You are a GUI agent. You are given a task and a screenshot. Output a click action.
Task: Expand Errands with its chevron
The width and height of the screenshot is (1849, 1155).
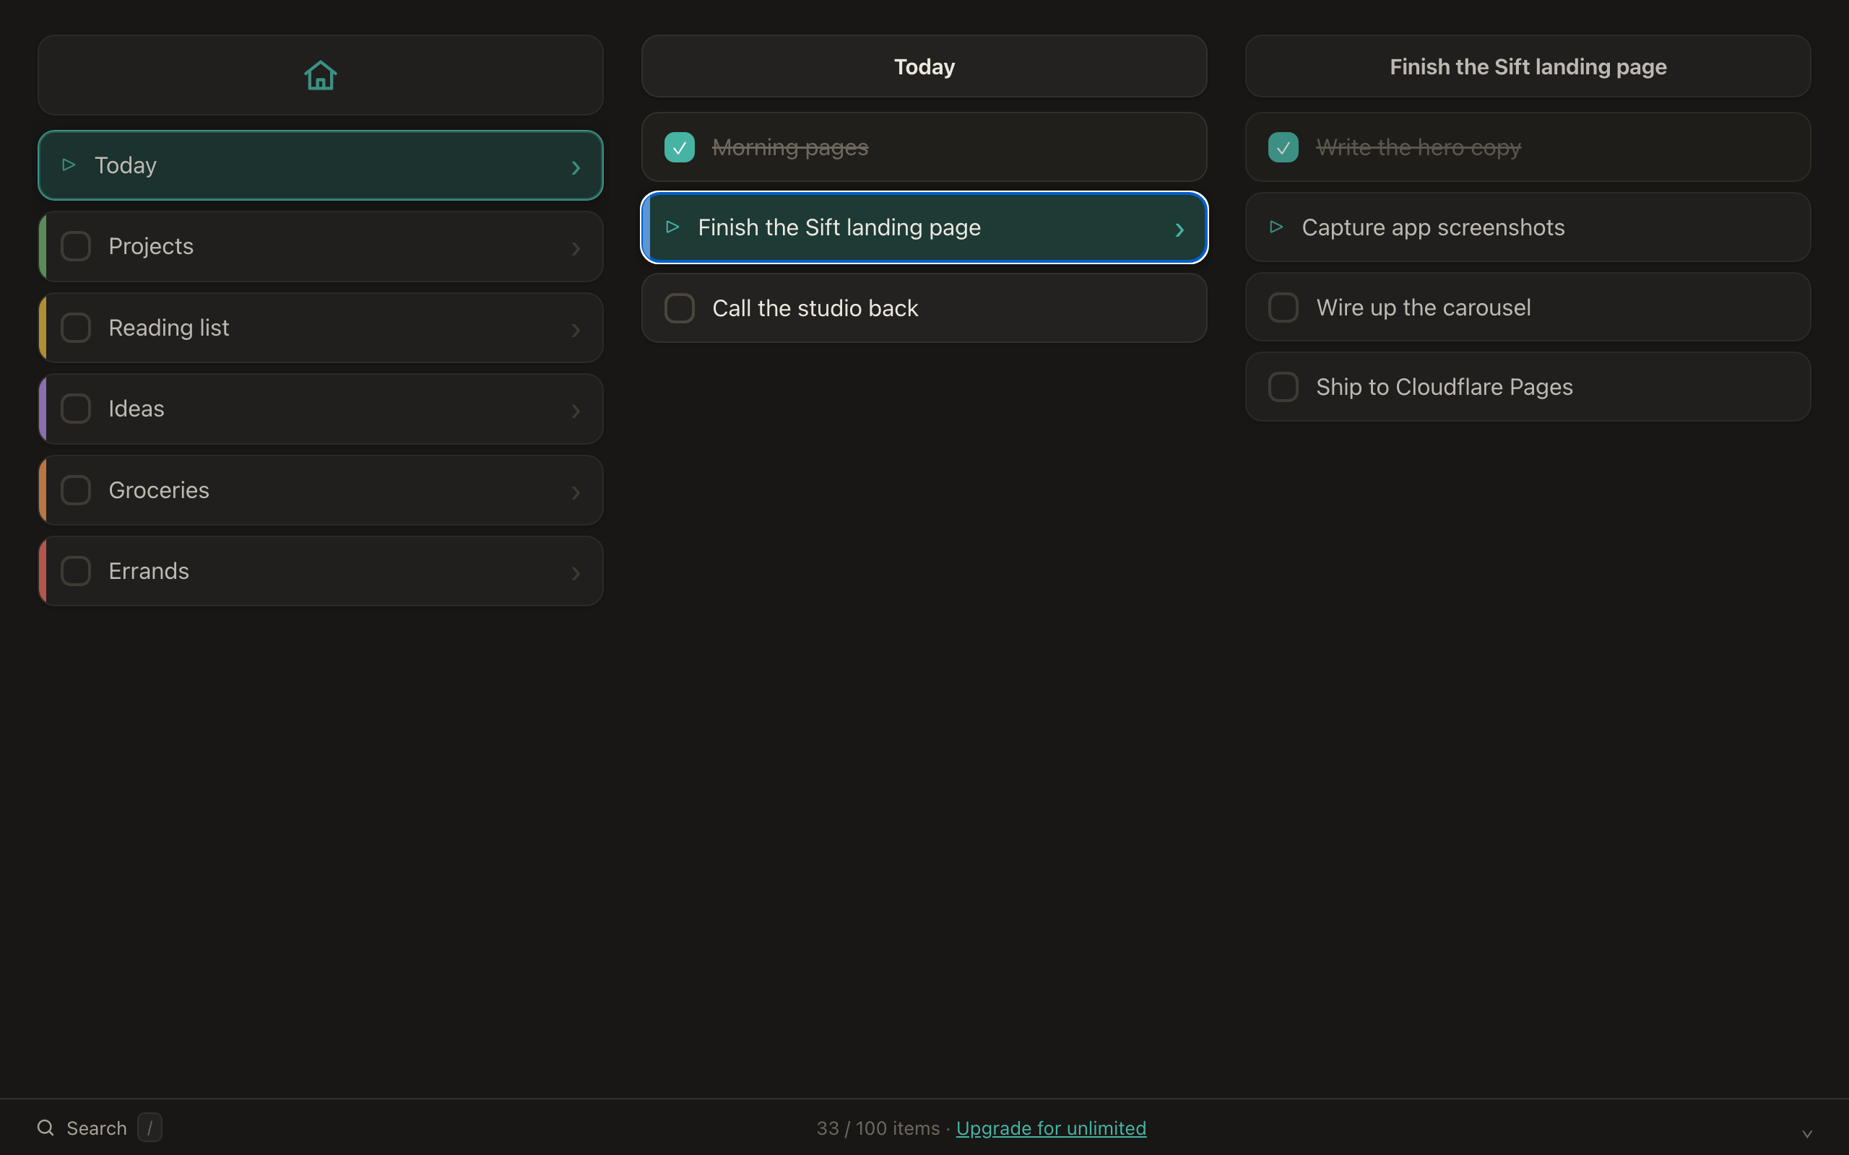pyautogui.click(x=576, y=573)
